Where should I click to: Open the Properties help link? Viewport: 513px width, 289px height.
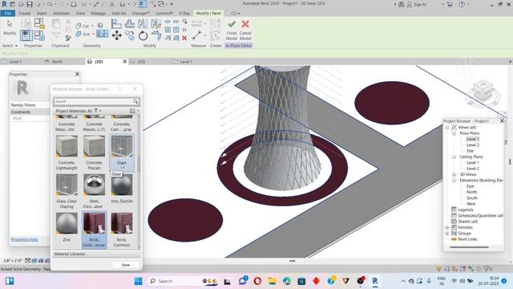coord(24,239)
